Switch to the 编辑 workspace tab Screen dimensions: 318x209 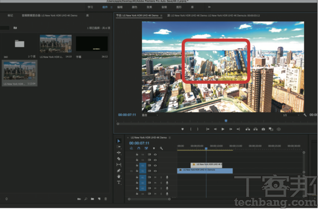pyautogui.click(x=120, y=7)
